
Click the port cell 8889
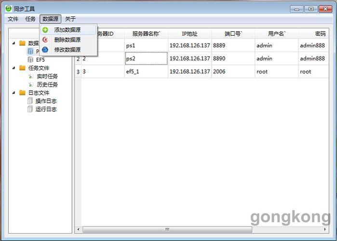pyautogui.click(x=233, y=45)
